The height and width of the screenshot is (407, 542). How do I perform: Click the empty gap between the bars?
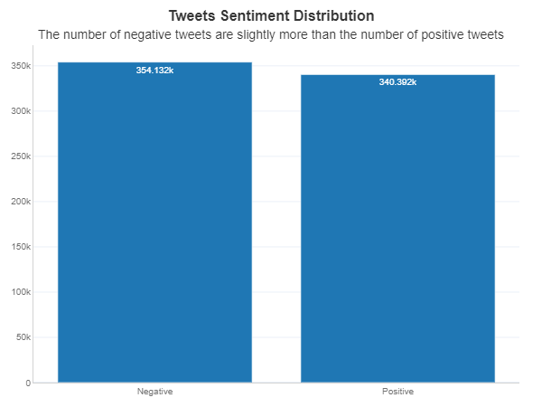276,226
